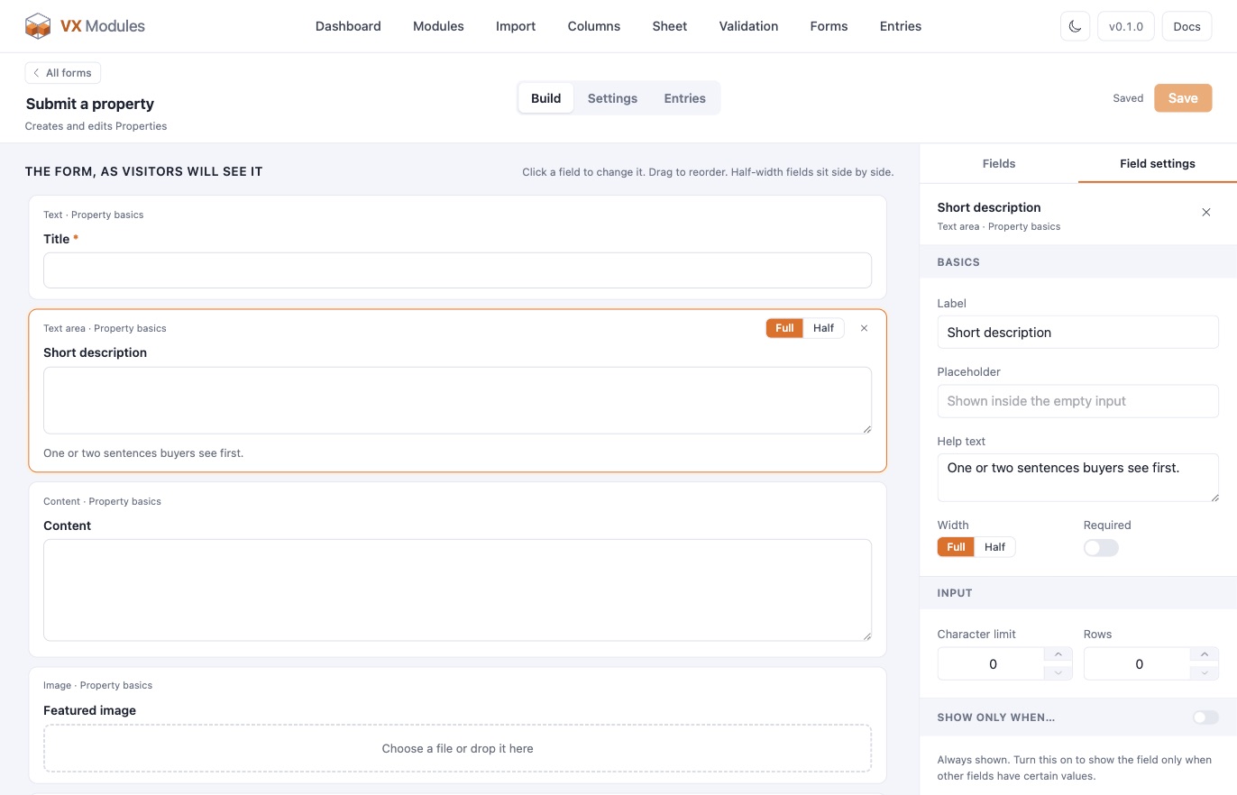Go to Validation
This screenshot has height=795, width=1237.
[748, 26]
